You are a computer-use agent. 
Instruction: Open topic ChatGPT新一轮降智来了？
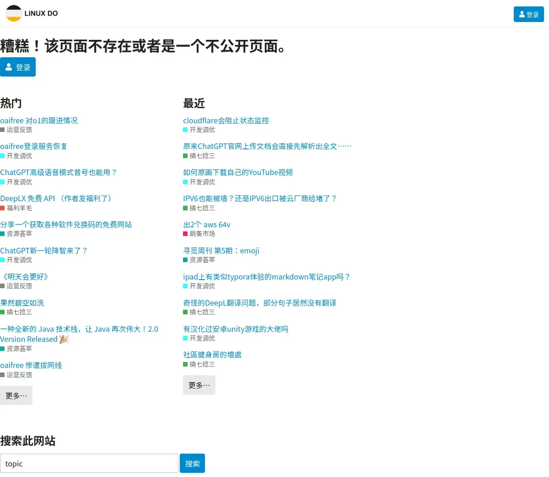tap(44, 251)
